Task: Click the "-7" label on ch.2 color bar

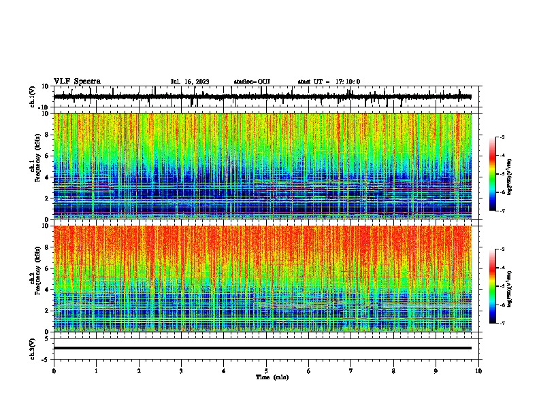Action: [x=502, y=323]
